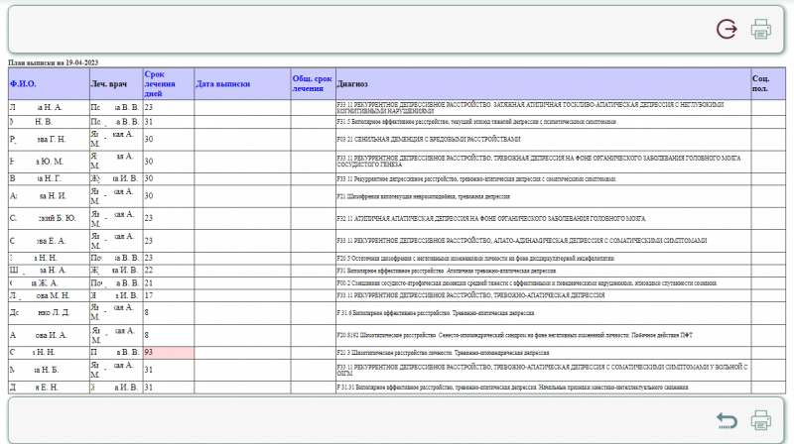This screenshot has width=794, height=444.
Task: Click the printer icon in top toolbar
Action: [x=761, y=29]
